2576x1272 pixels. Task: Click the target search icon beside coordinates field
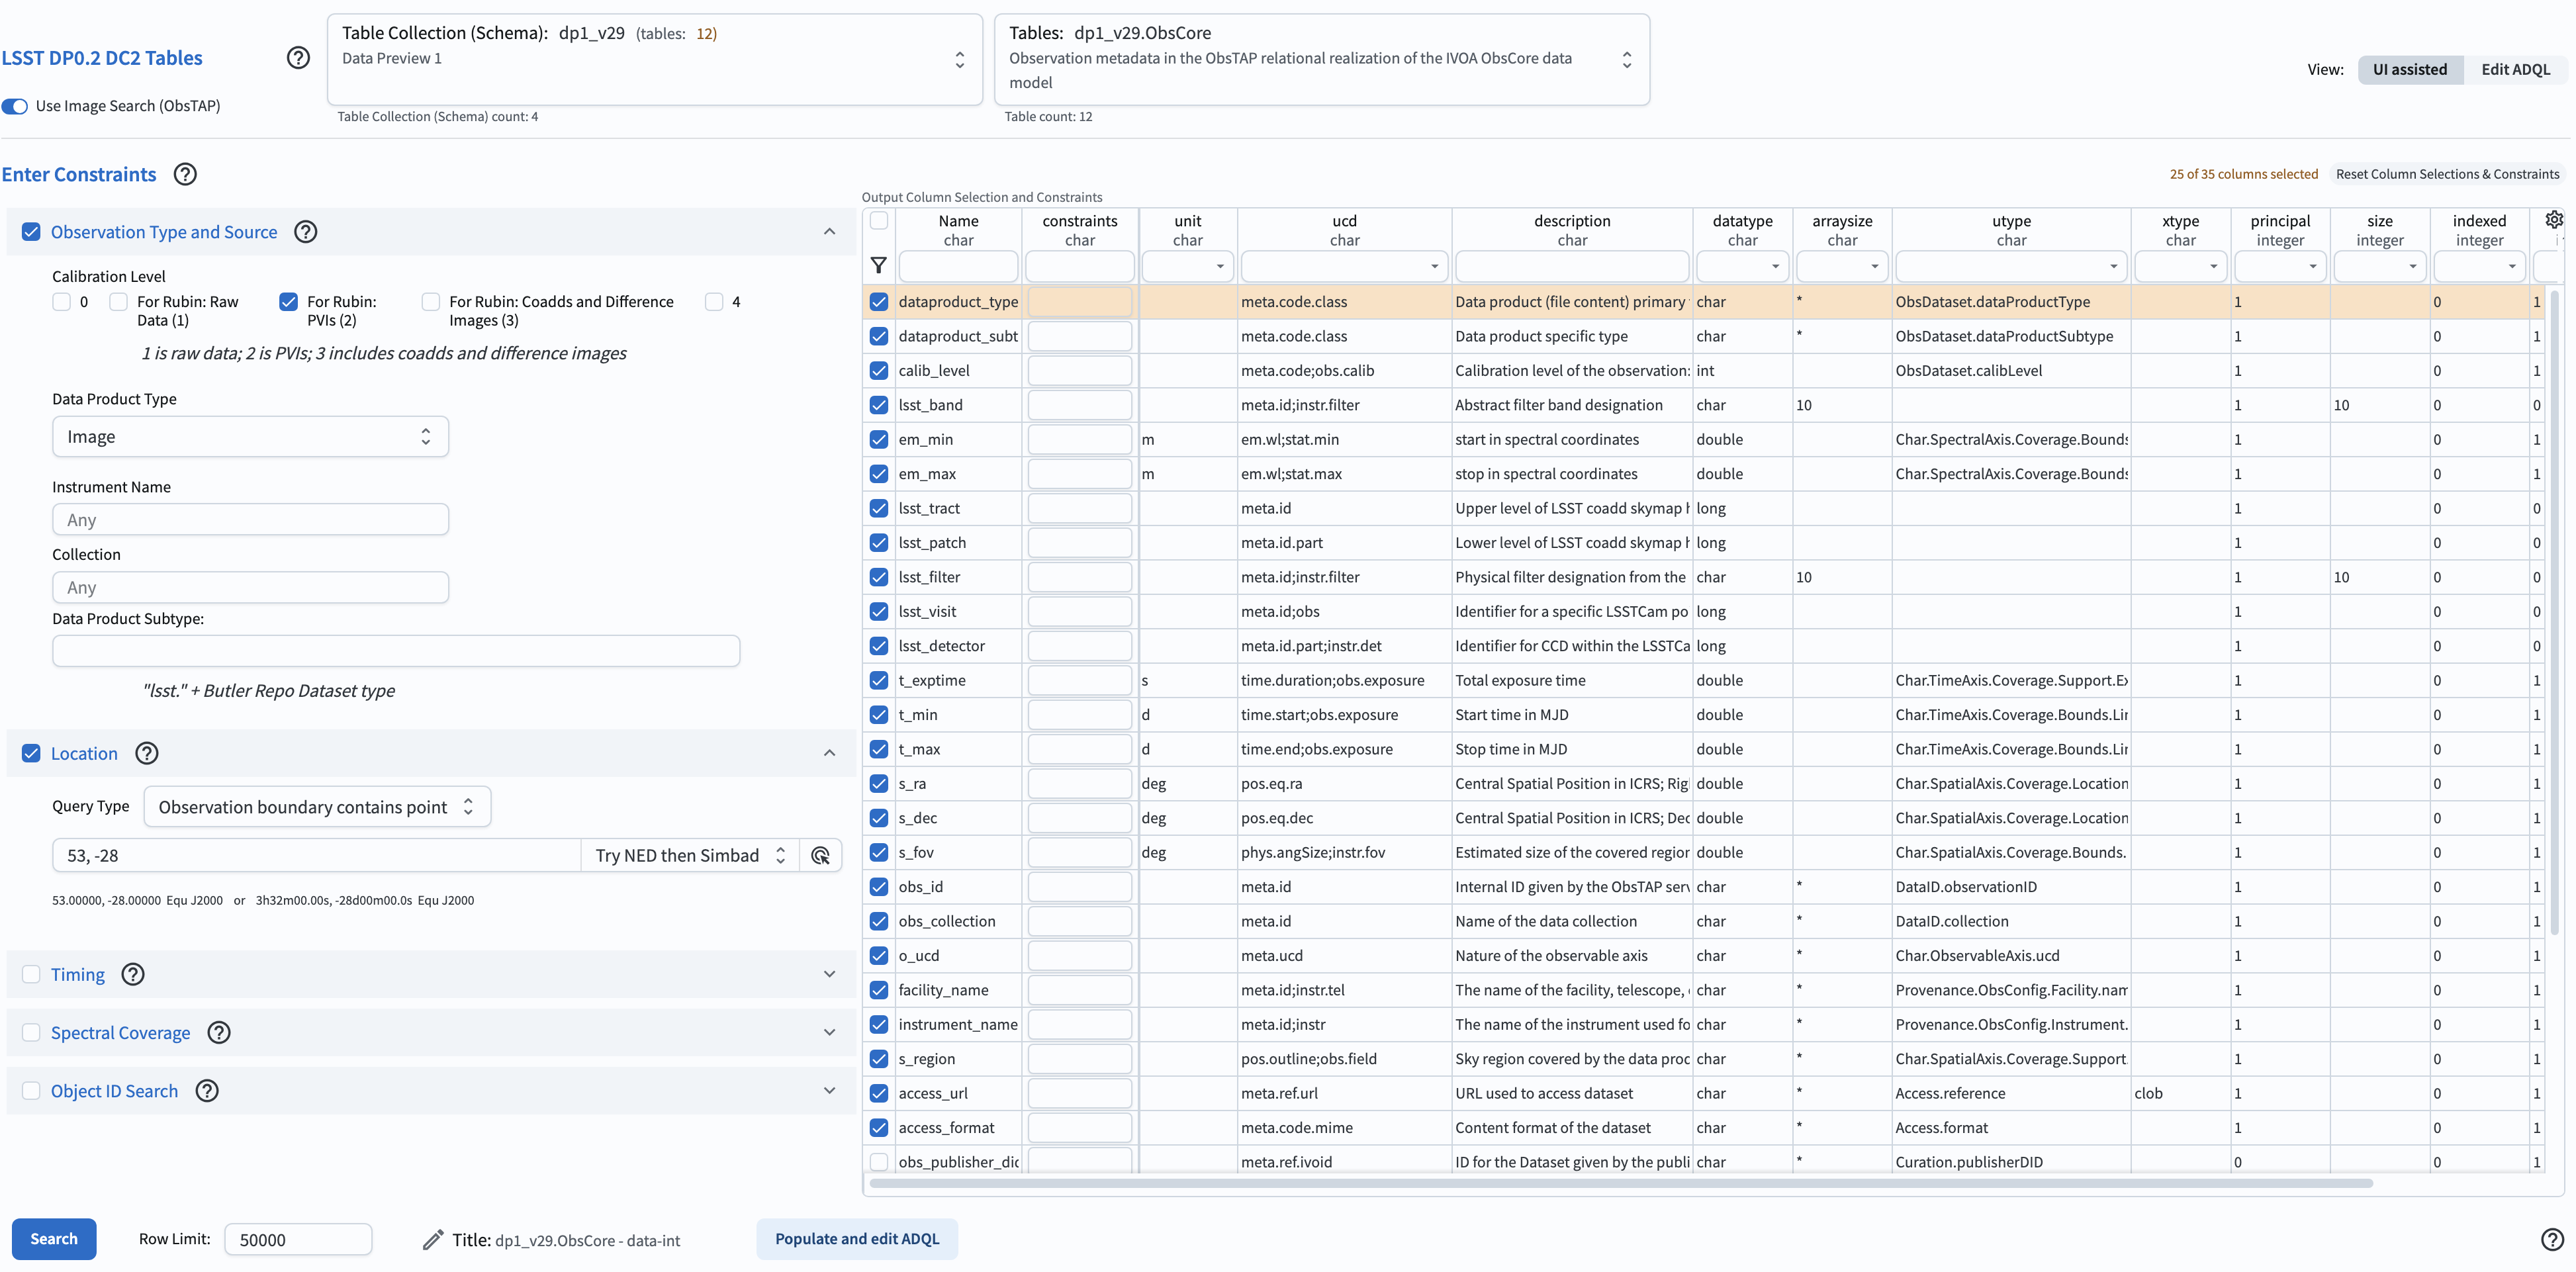821,855
